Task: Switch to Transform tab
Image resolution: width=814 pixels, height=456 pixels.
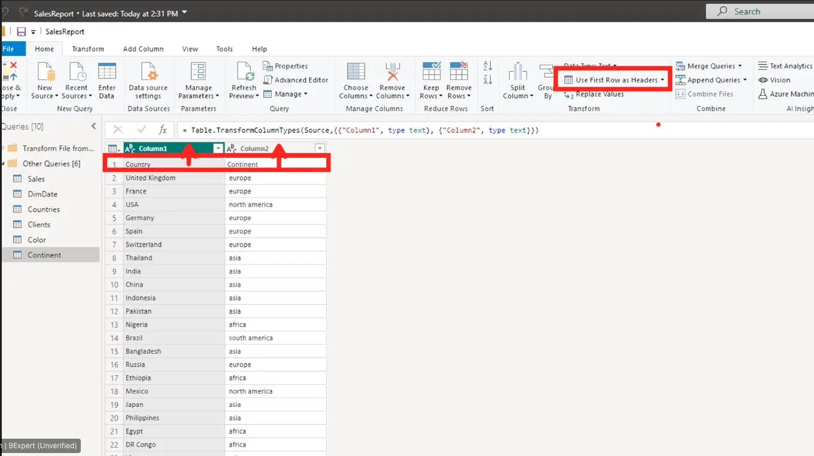Action: (88, 49)
